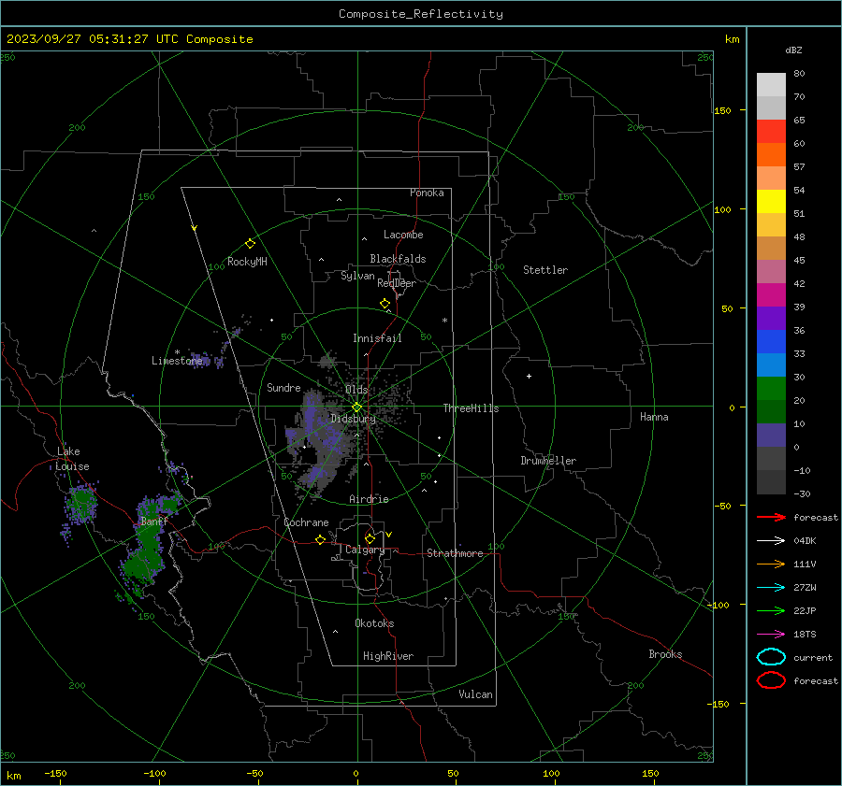Screen dimensions: 842x786
Task: Click the Drumheller city label
Action: coord(548,461)
